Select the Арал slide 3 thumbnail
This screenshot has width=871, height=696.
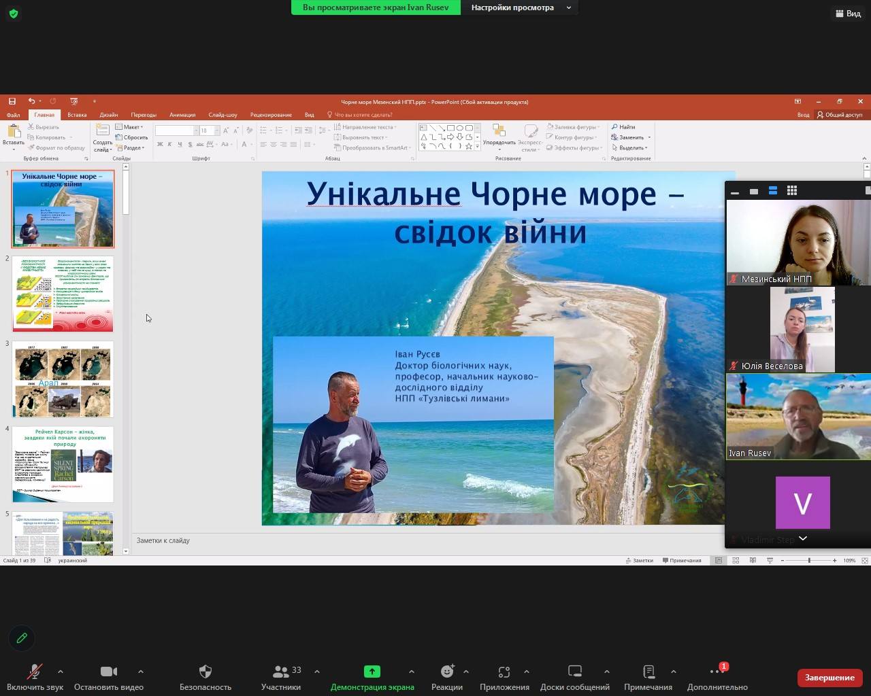[x=63, y=379]
